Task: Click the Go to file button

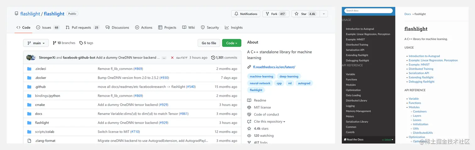Action: 209,43
